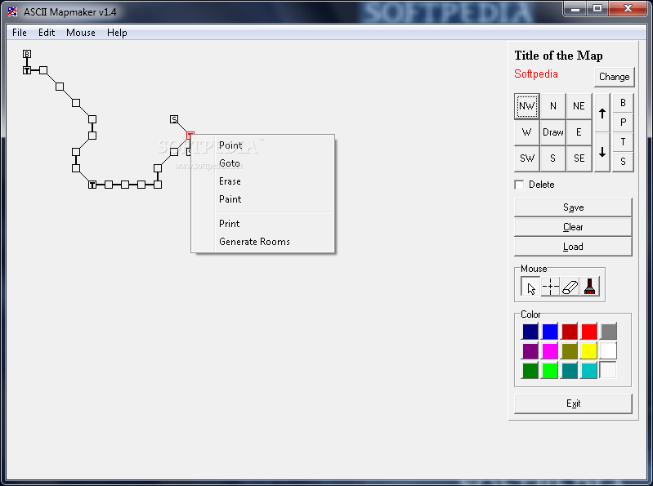Click the Clear button

(x=573, y=227)
